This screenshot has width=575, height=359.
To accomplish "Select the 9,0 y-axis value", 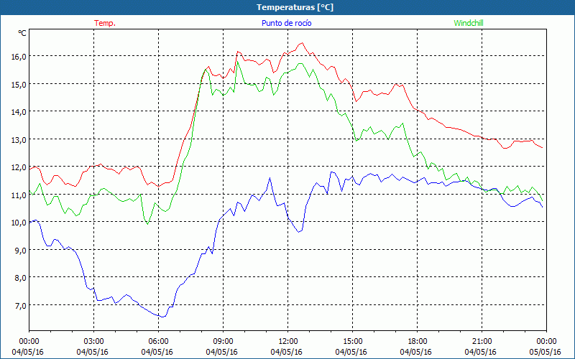I will tap(21, 251).
